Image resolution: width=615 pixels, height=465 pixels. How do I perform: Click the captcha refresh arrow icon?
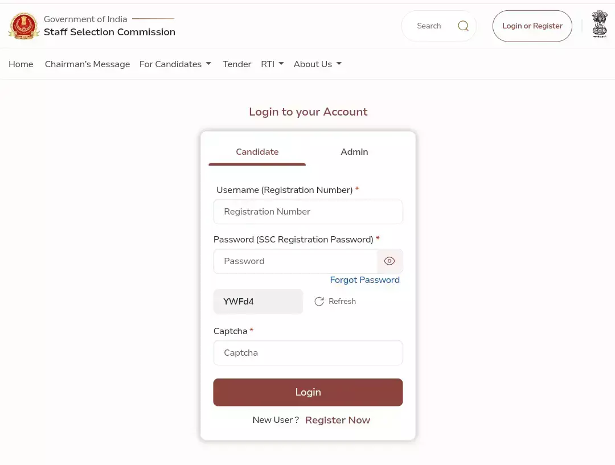(319, 302)
